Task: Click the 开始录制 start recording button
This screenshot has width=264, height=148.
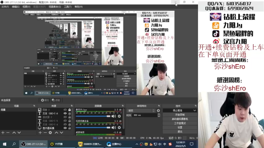Action: pyautogui.click(x=180, y=115)
